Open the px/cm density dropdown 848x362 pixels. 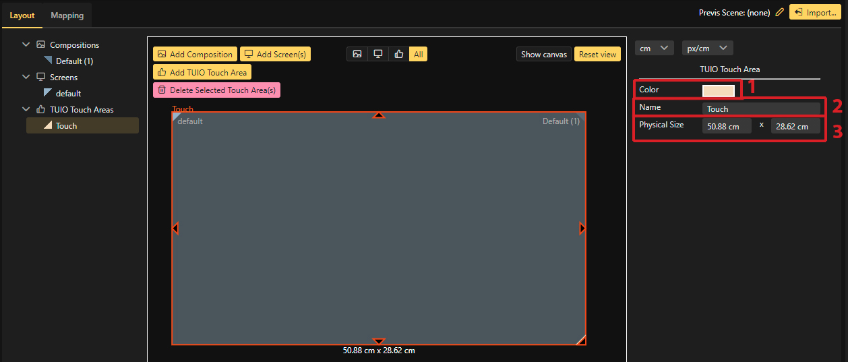click(x=707, y=48)
